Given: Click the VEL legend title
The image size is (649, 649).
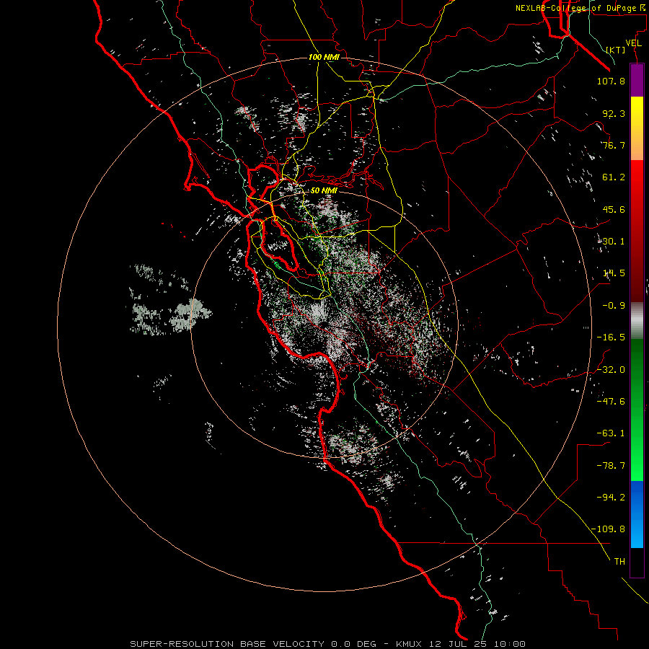Looking at the screenshot, I should pyautogui.click(x=633, y=43).
